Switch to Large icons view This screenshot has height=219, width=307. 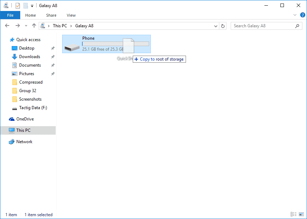301,214
